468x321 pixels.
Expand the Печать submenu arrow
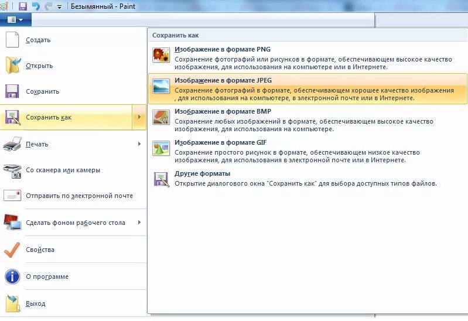tap(139, 144)
